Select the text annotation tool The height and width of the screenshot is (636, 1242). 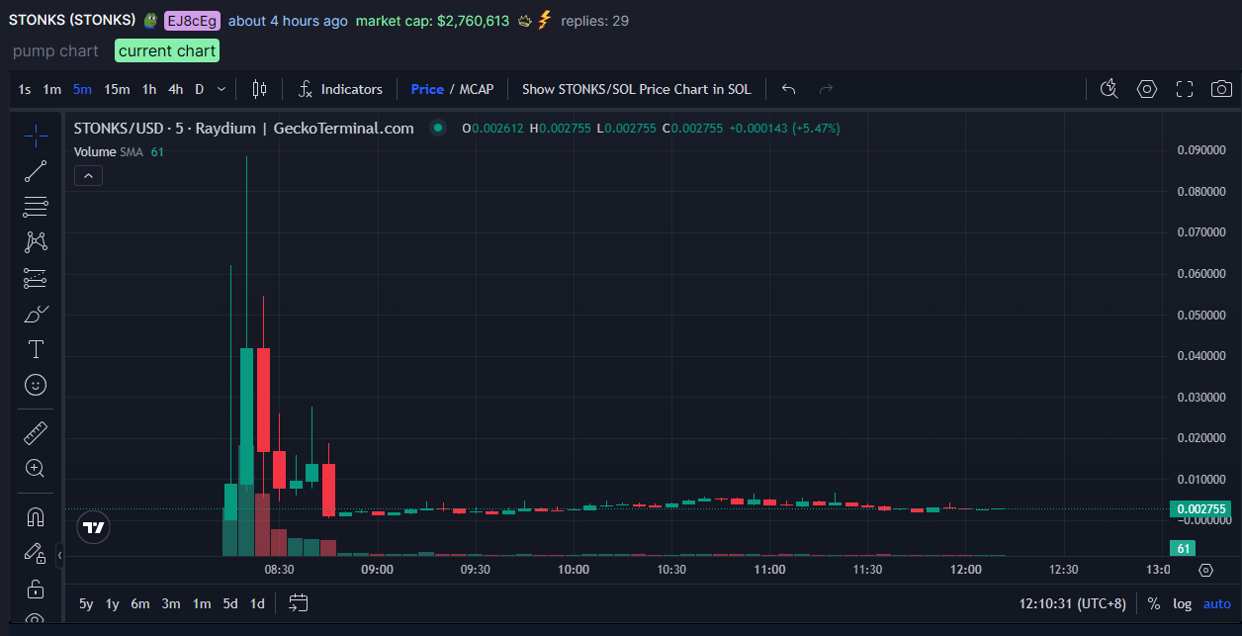pyautogui.click(x=36, y=349)
